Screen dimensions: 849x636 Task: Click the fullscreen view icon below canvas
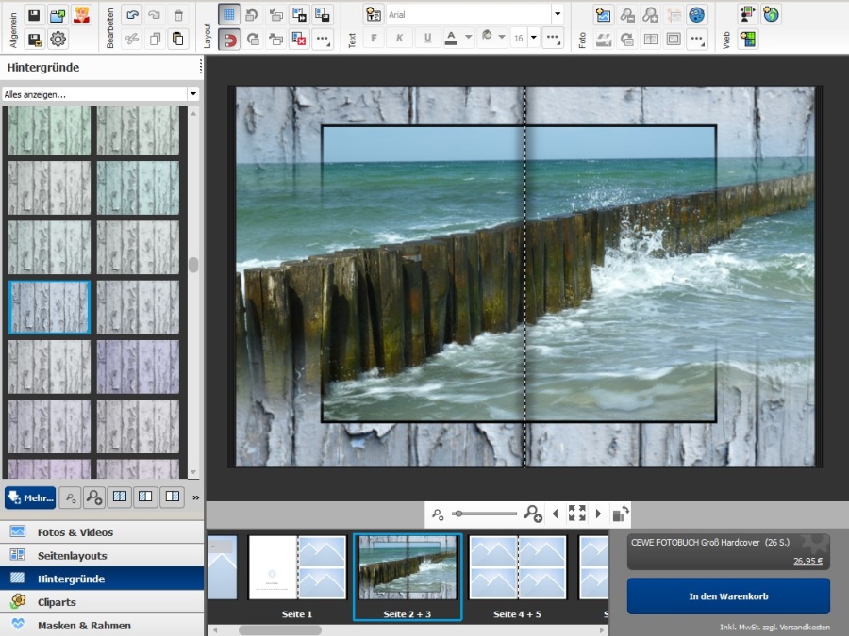[576, 513]
